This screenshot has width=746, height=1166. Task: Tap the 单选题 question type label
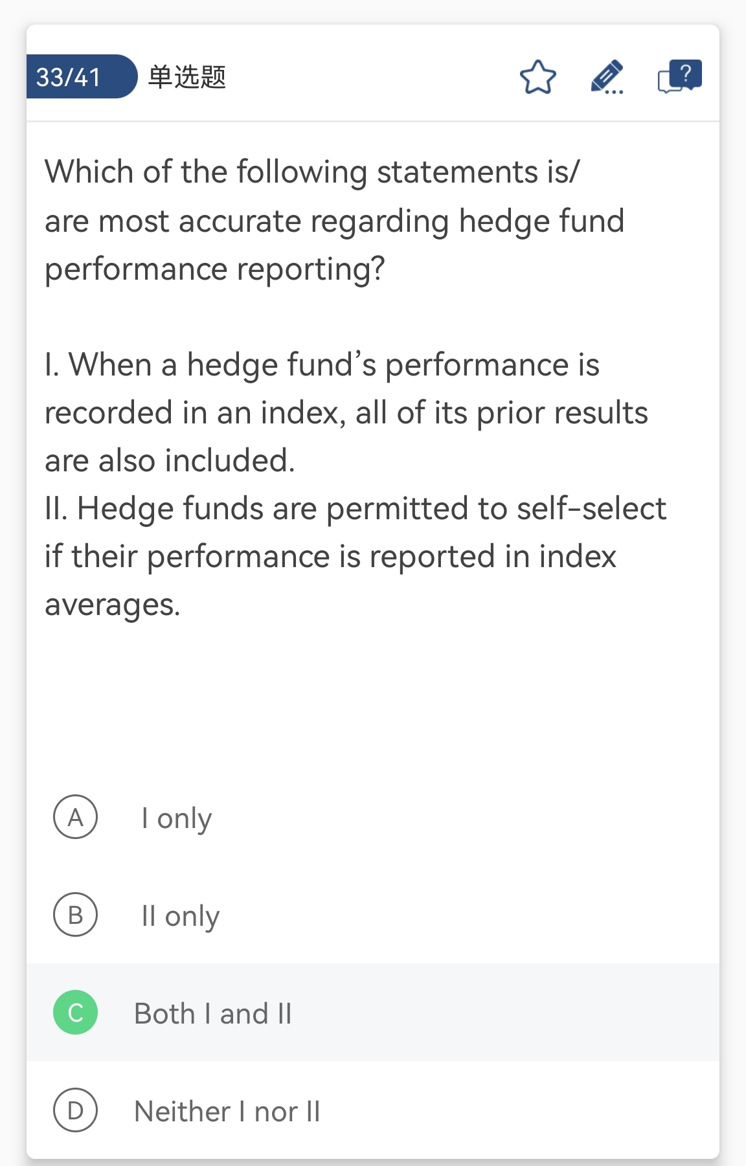[186, 77]
